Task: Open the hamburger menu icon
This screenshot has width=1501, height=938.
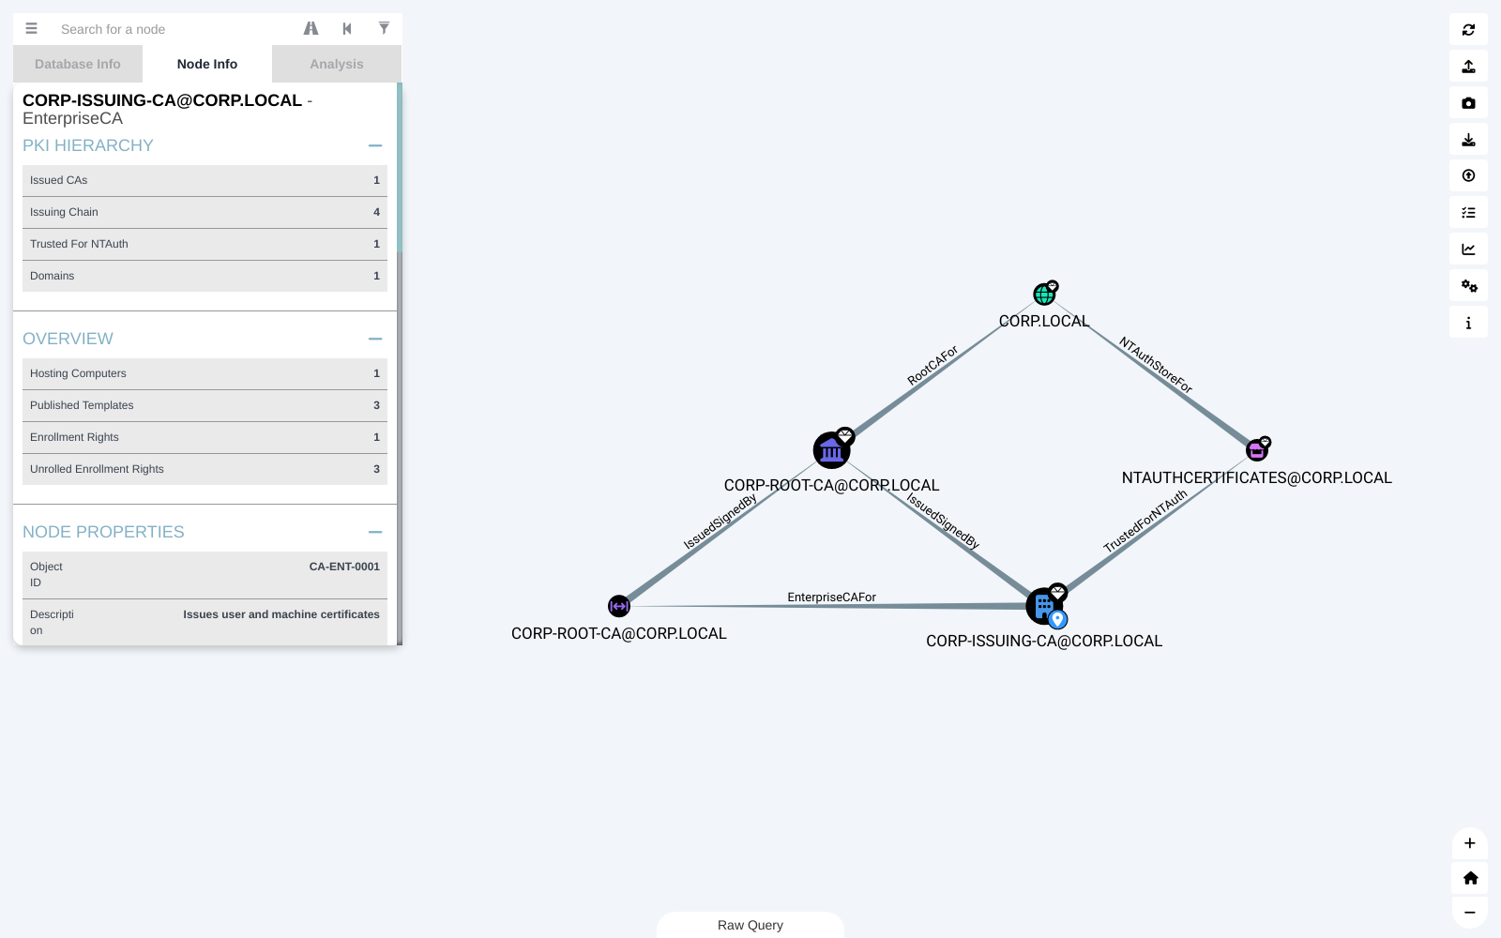Action: coord(31,28)
